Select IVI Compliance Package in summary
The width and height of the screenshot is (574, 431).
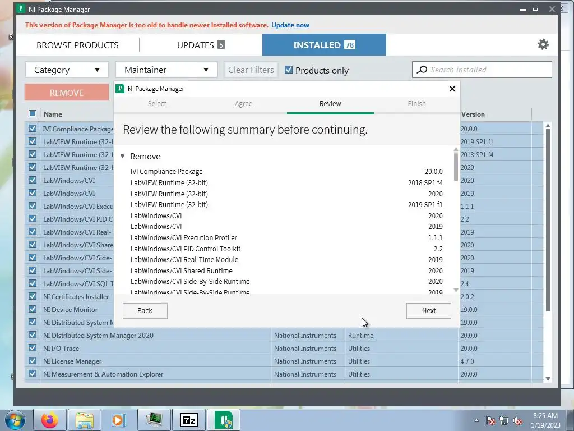pyautogui.click(x=166, y=171)
